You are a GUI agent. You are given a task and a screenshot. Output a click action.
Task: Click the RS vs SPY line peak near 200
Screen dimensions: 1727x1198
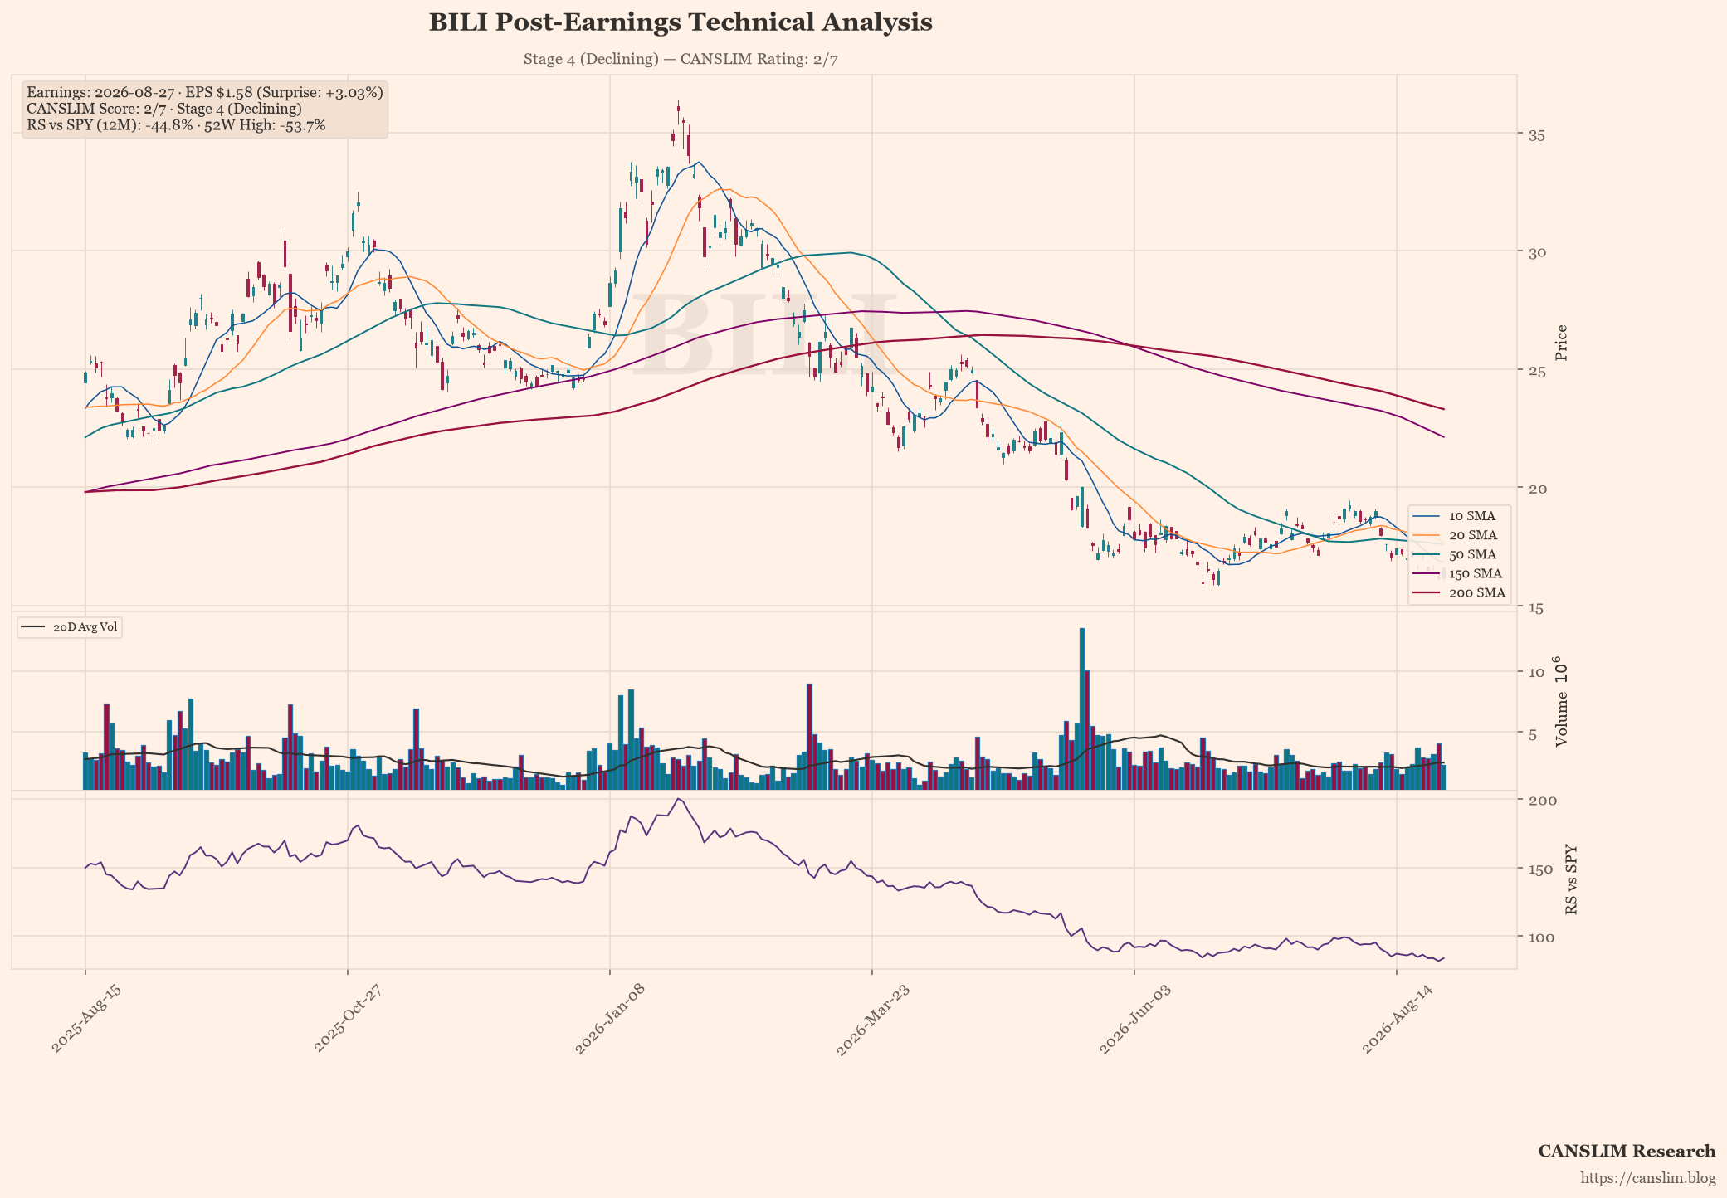(x=678, y=799)
